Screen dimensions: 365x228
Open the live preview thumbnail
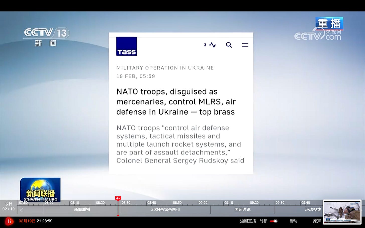point(342,212)
